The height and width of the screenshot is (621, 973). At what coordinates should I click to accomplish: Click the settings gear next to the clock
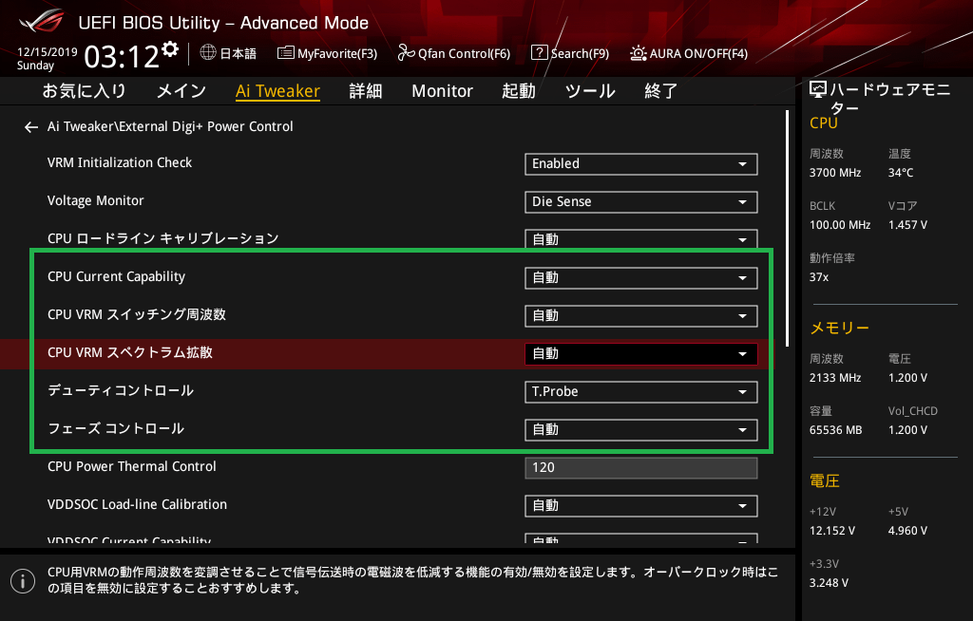[170, 49]
